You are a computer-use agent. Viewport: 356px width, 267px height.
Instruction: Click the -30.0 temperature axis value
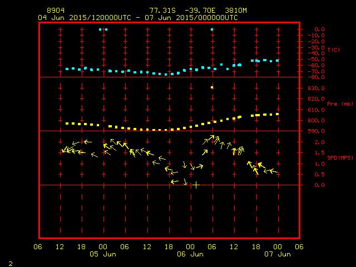[x=317, y=47]
